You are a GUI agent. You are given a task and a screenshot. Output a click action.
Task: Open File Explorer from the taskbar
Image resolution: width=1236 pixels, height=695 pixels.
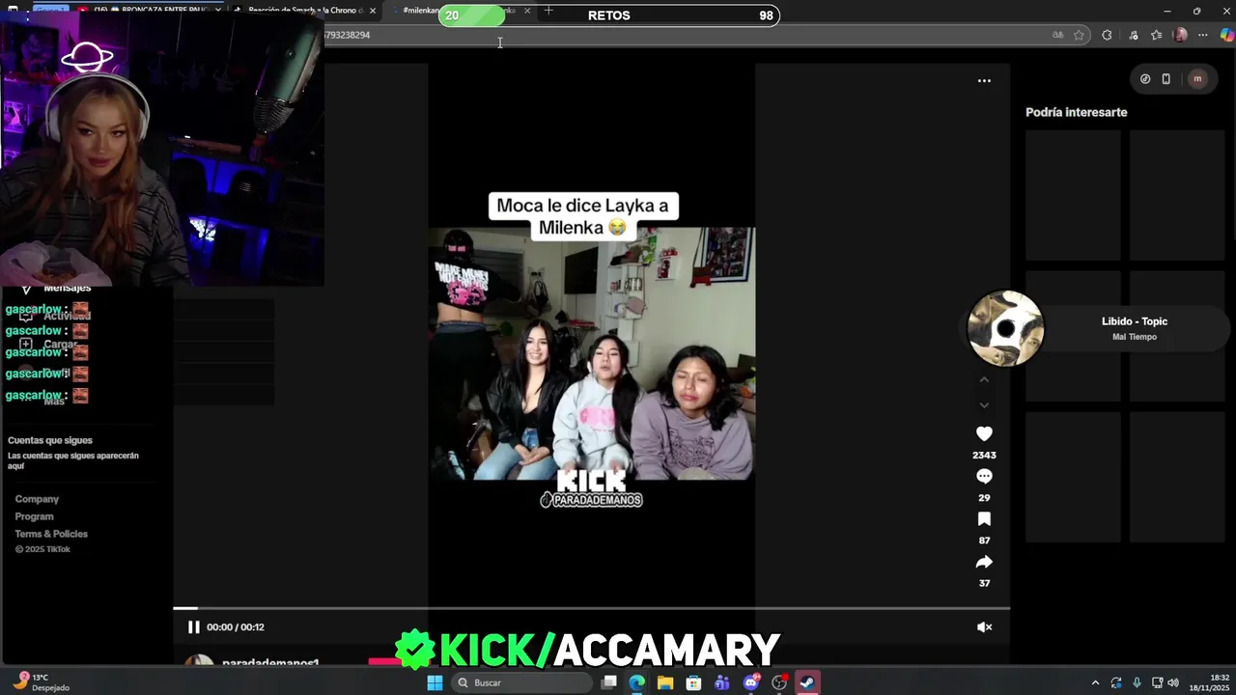665,682
